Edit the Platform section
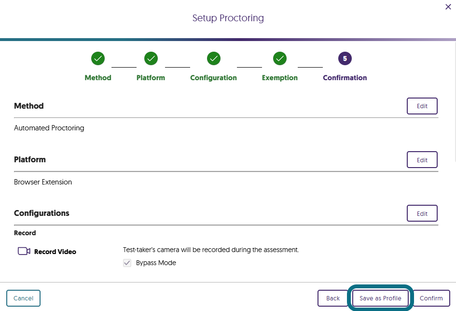The width and height of the screenshot is (456, 311). point(422,160)
